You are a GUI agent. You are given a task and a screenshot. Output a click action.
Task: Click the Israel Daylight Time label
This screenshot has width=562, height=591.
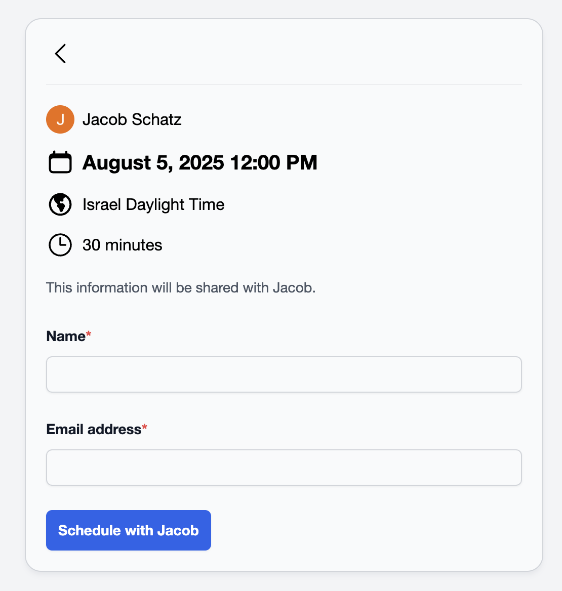153,204
